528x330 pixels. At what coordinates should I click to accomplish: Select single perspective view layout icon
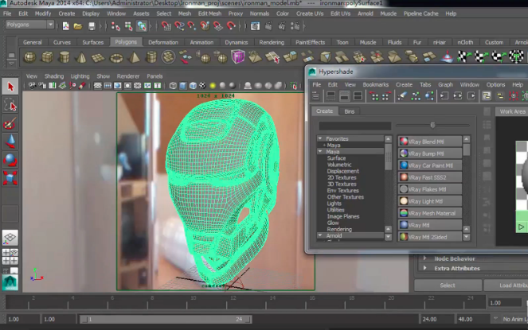[x=10, y=238]
